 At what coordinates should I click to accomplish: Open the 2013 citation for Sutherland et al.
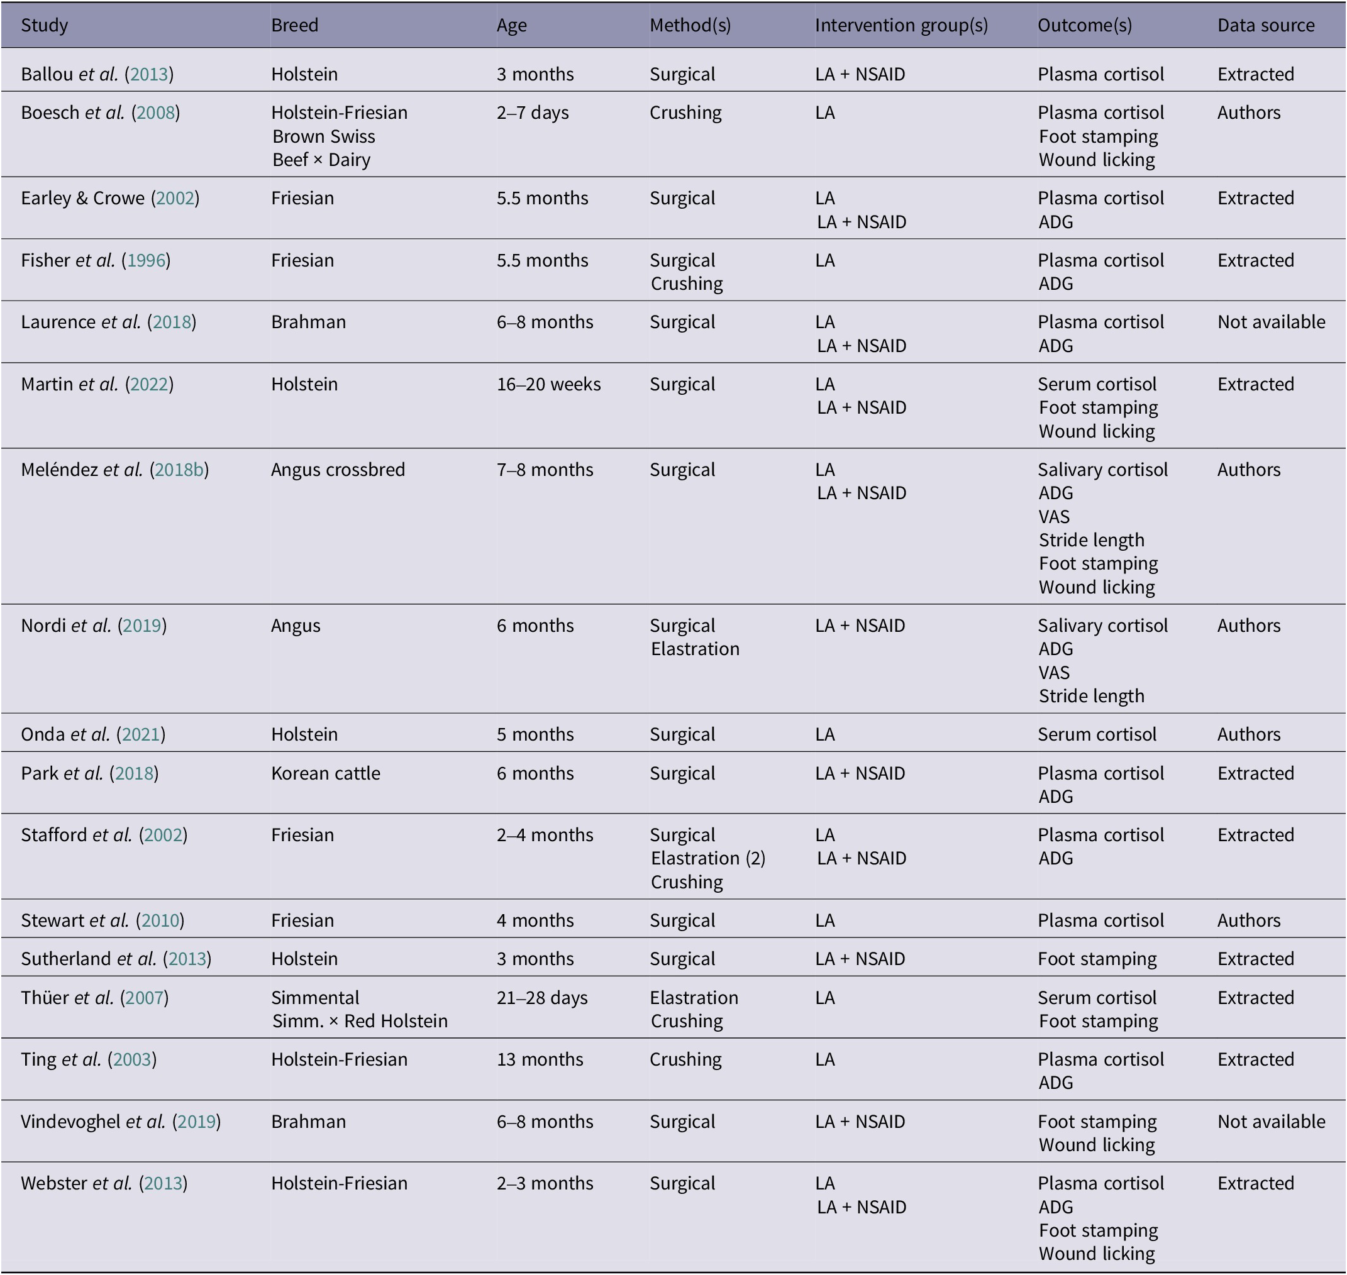187,958
